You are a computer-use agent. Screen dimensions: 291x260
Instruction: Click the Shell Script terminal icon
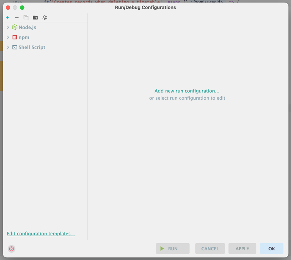click(x=15, y=47)
